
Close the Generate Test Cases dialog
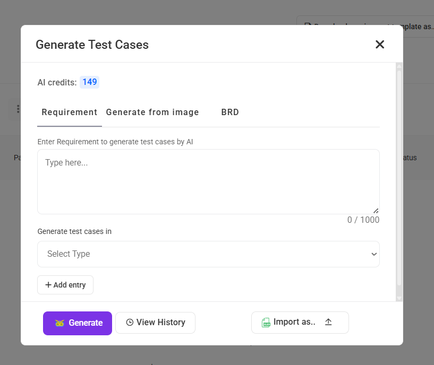pyautogui.click(x=380, y=45)
